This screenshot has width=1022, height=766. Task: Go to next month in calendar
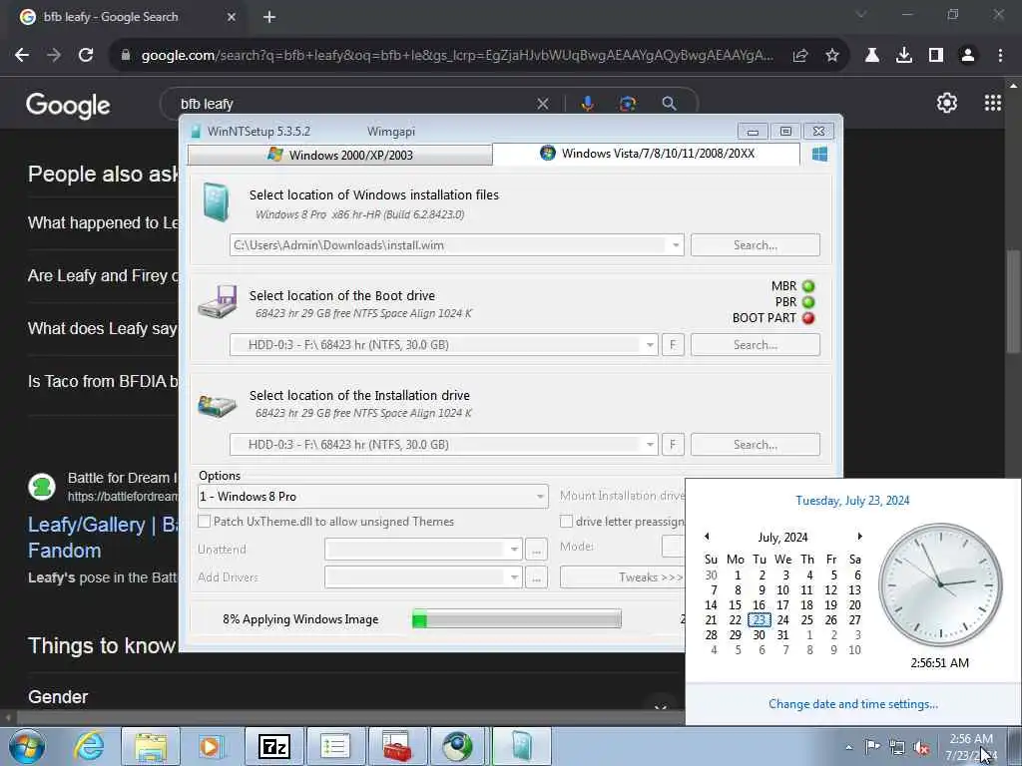point(859,537)
